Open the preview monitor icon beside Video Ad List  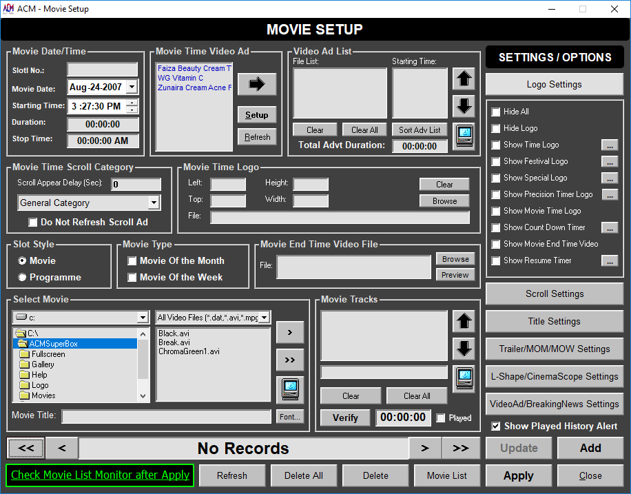pos(464,136)
